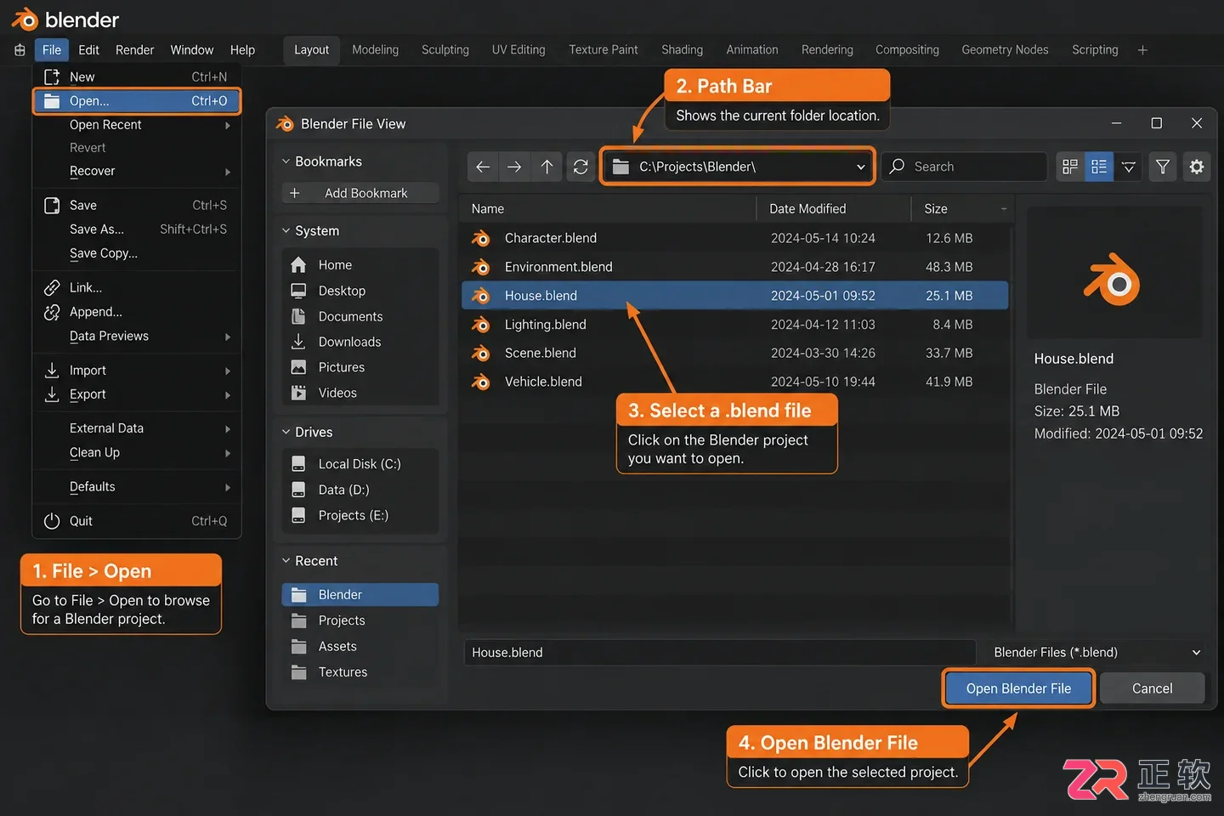Switch to the Sculpting workspace tab
The height and width of the screenshot is (816, 1224).
[x=445, y=50]
